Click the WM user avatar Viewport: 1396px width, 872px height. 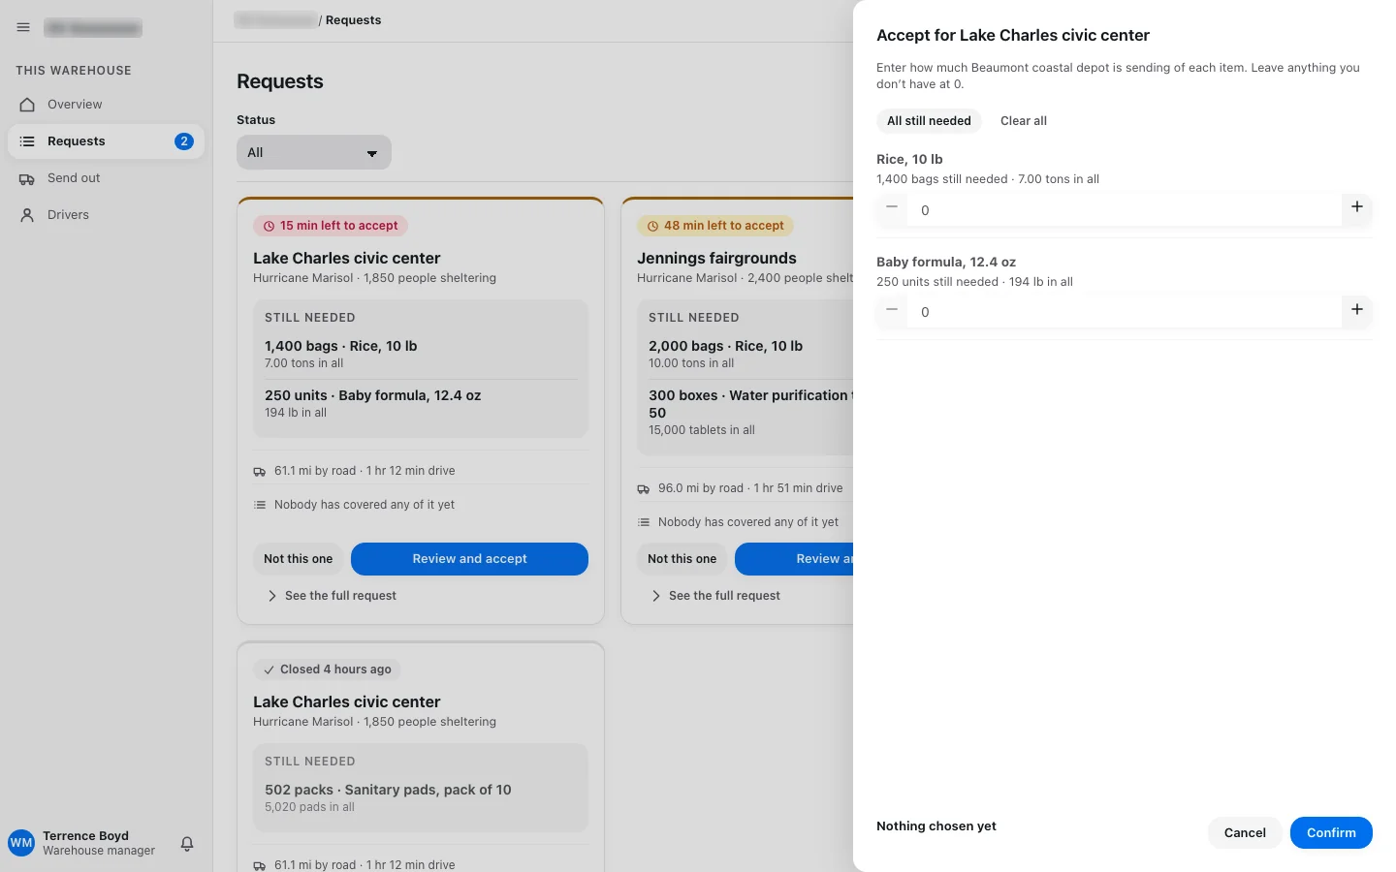coord(21,843)
